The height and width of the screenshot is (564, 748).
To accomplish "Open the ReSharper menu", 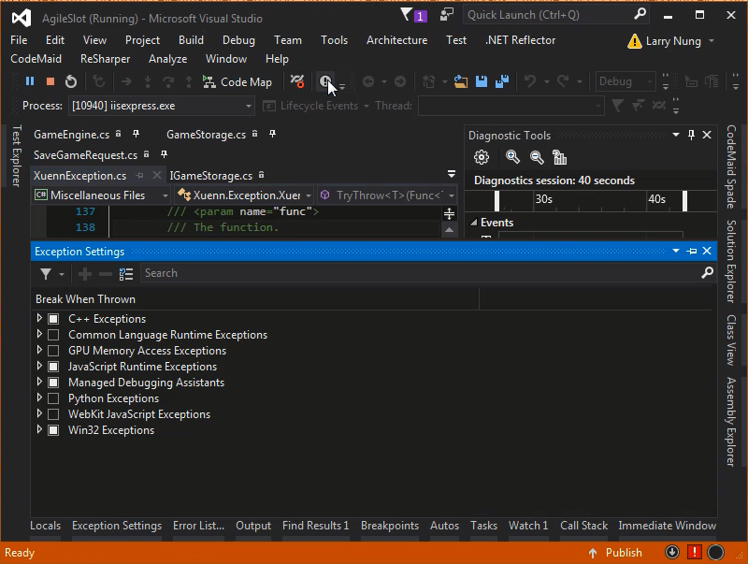I will tap(105, 59).
